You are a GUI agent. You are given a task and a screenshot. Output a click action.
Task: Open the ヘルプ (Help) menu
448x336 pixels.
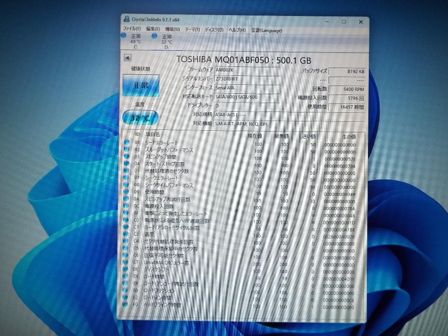235,30
